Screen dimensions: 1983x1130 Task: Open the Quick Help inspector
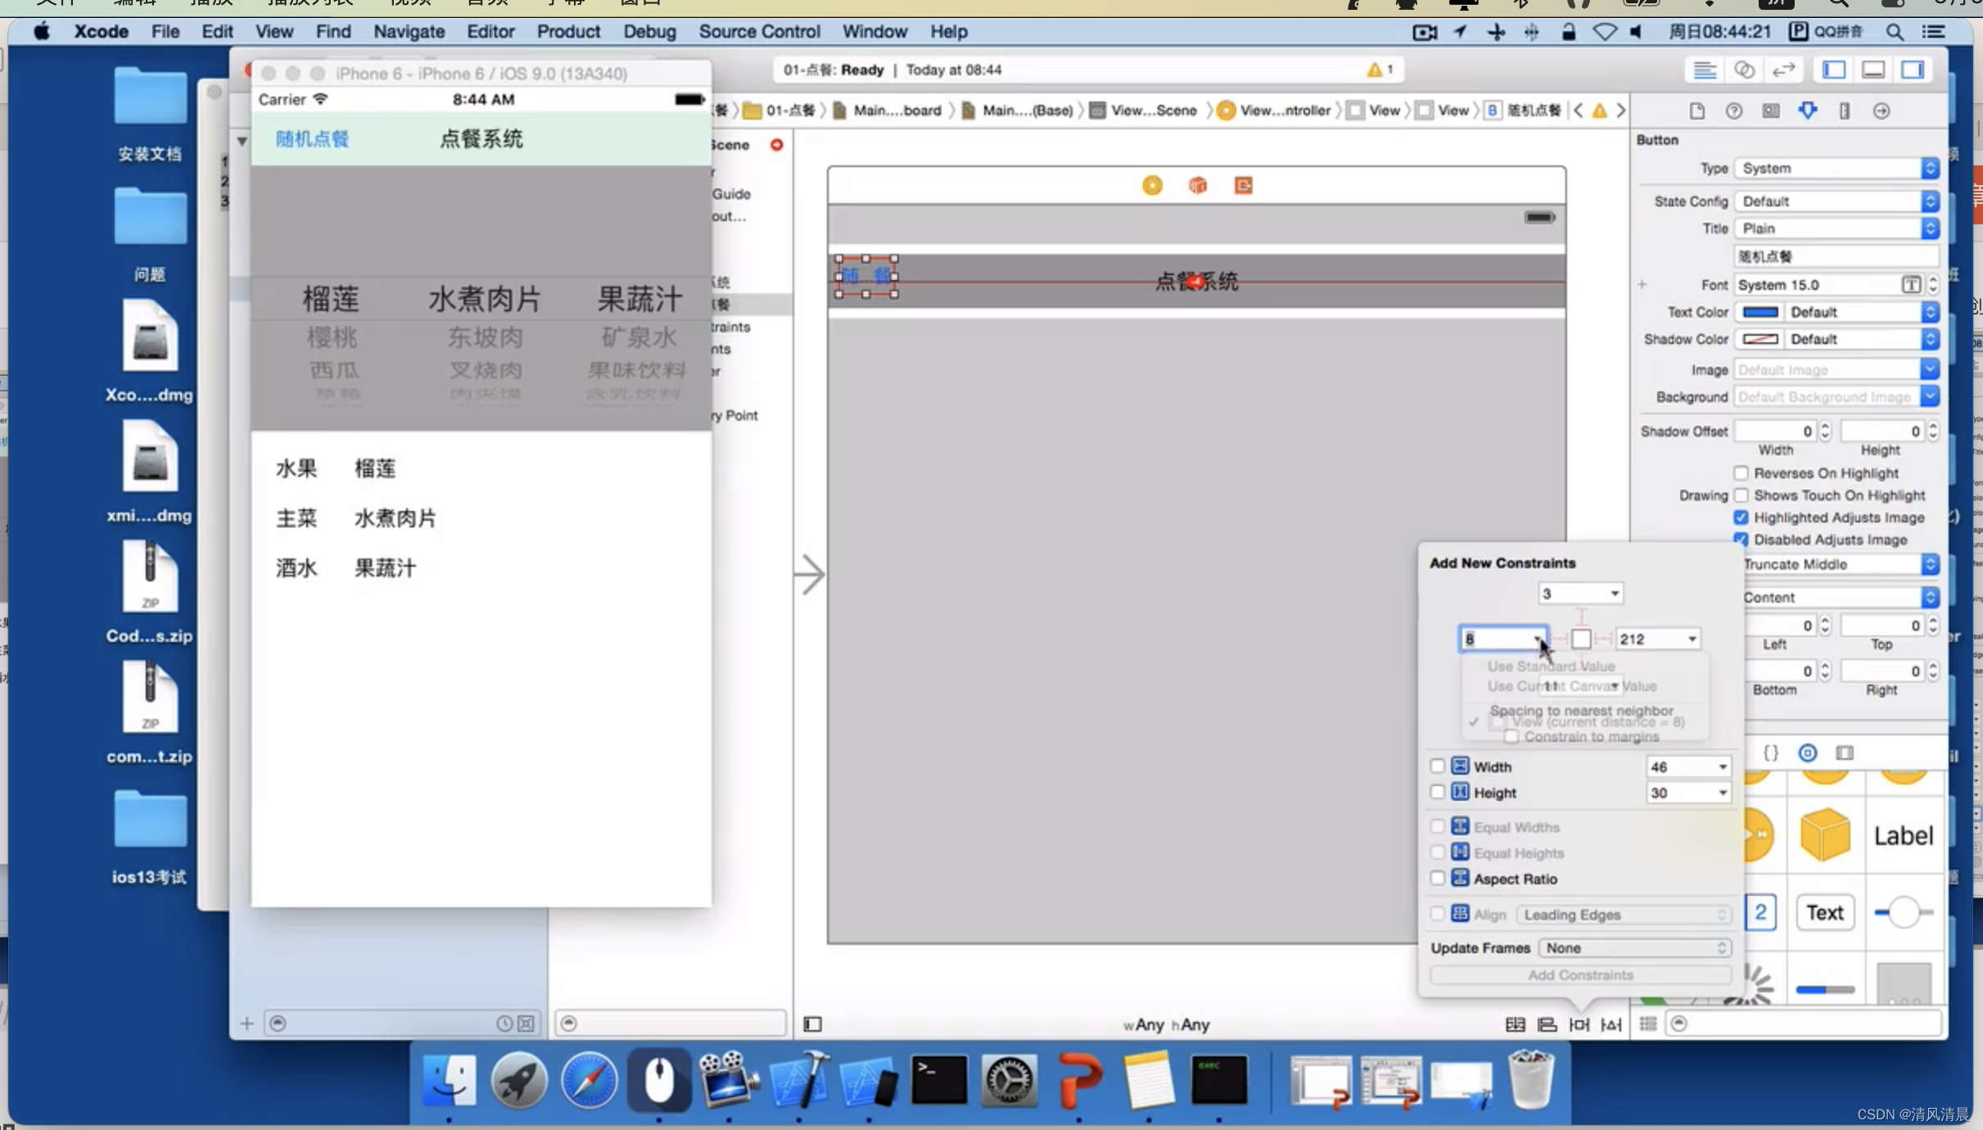(x=1733, y=111)
